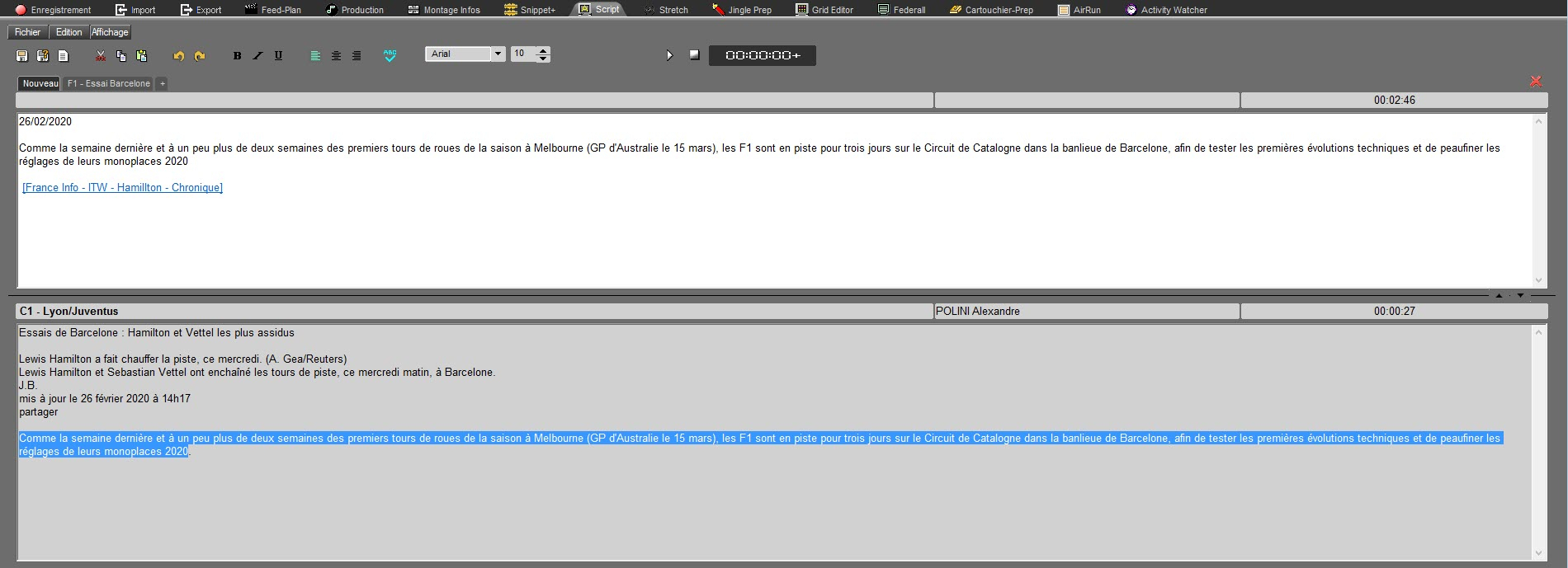The height and width of the screenshot is (568, 1568).
Task: Add a new script tab with plus button
Action: 163,83
